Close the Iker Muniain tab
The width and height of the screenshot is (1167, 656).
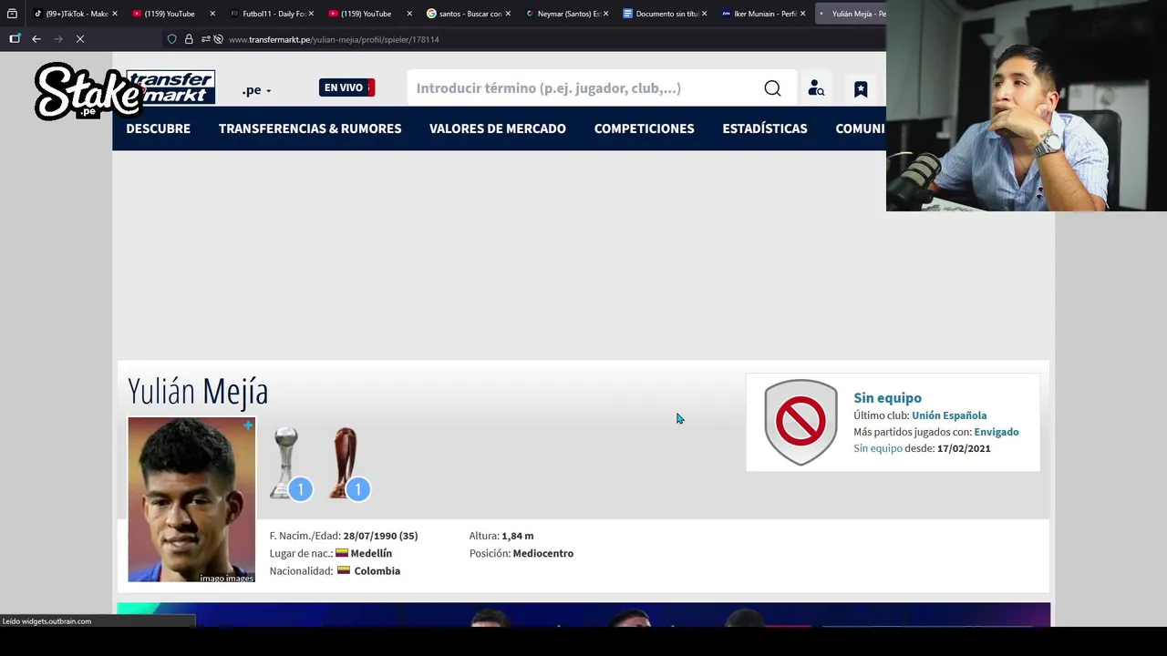[803, 14]
